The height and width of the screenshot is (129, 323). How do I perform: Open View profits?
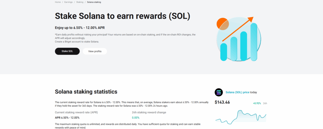pos(95,51)
